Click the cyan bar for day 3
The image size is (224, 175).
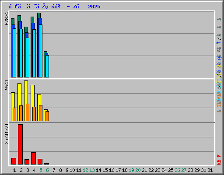(x=28, y=57)
